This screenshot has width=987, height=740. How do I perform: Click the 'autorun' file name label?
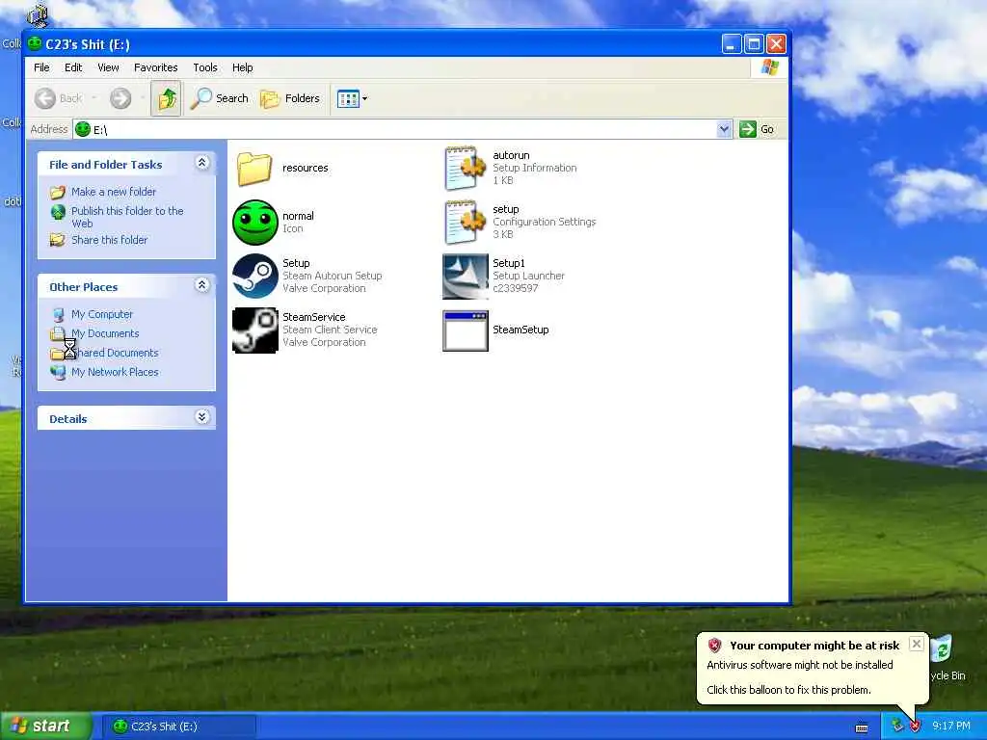pyautogui.click(x=511, y=155)
